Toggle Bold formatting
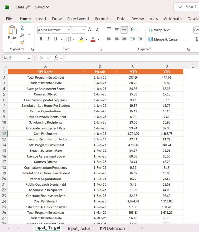The image size is (199, 232). coord(41,39)
